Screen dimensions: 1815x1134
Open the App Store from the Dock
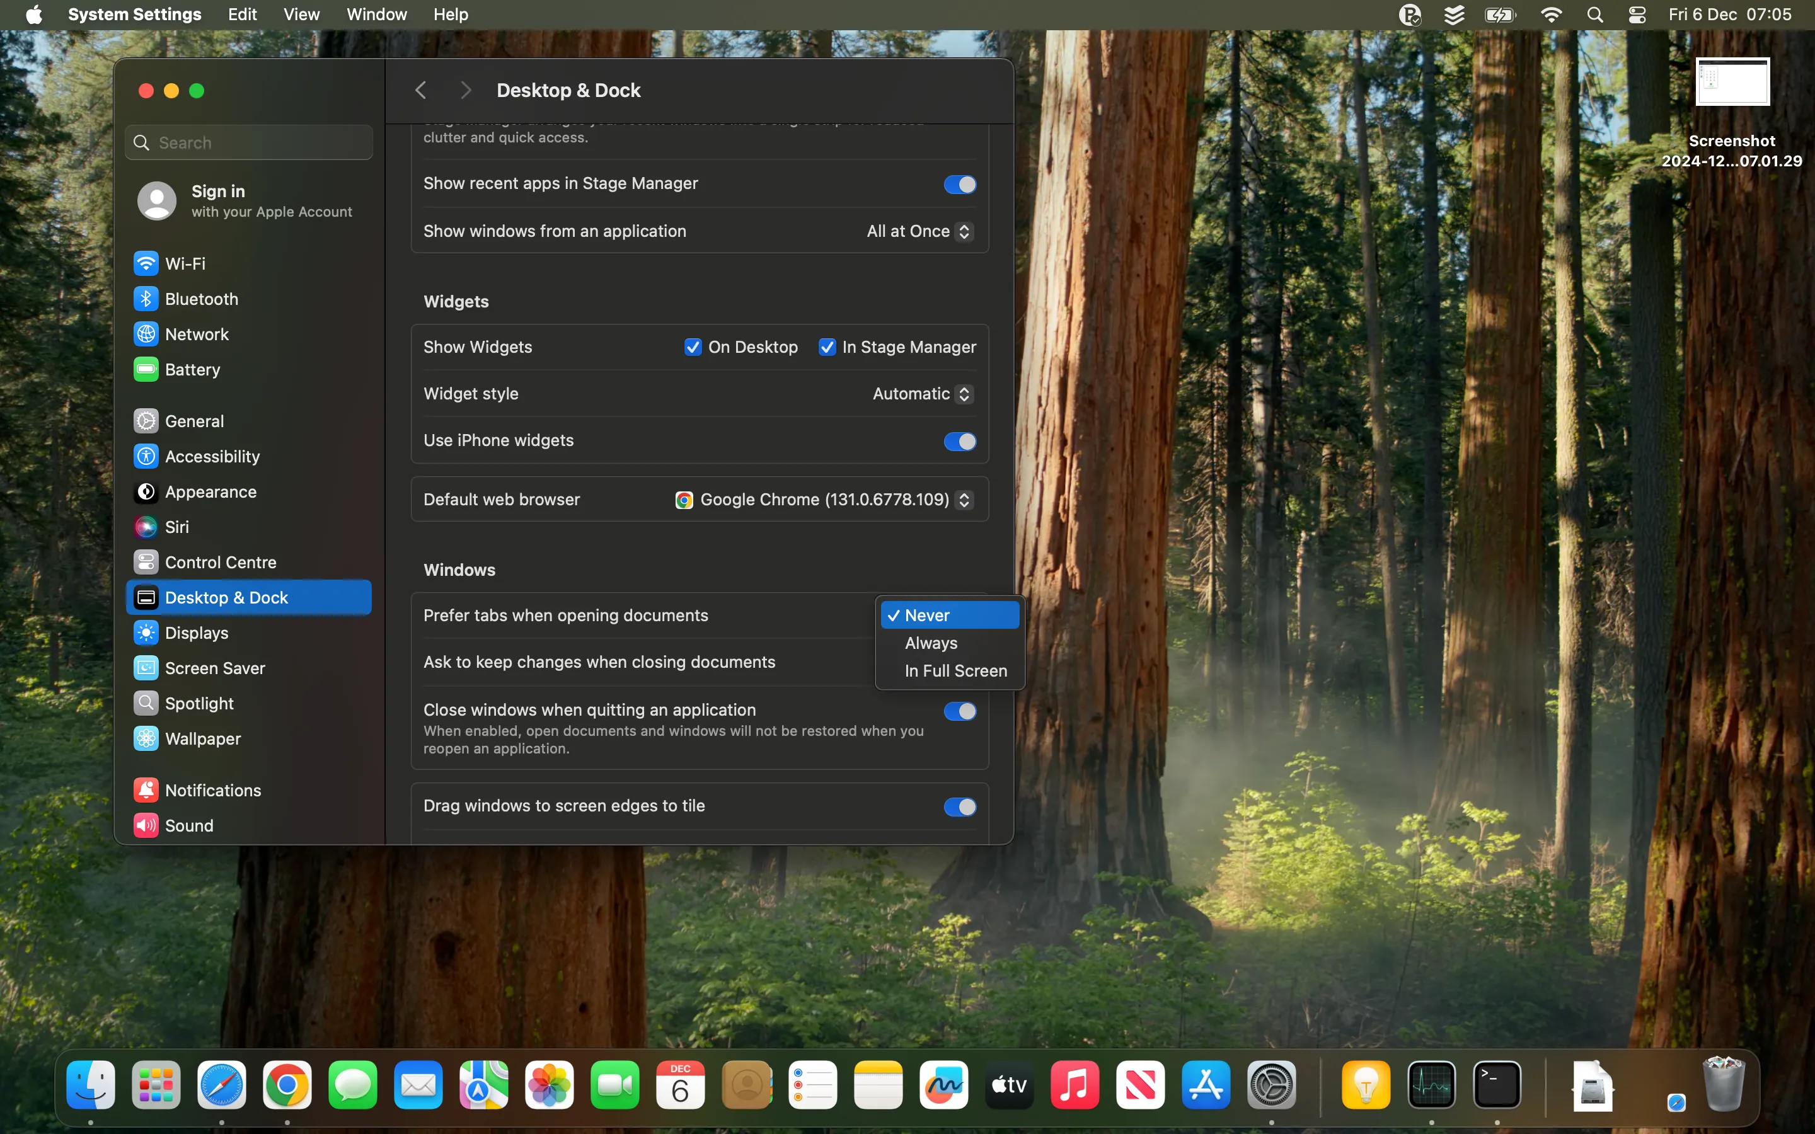1206,1084
